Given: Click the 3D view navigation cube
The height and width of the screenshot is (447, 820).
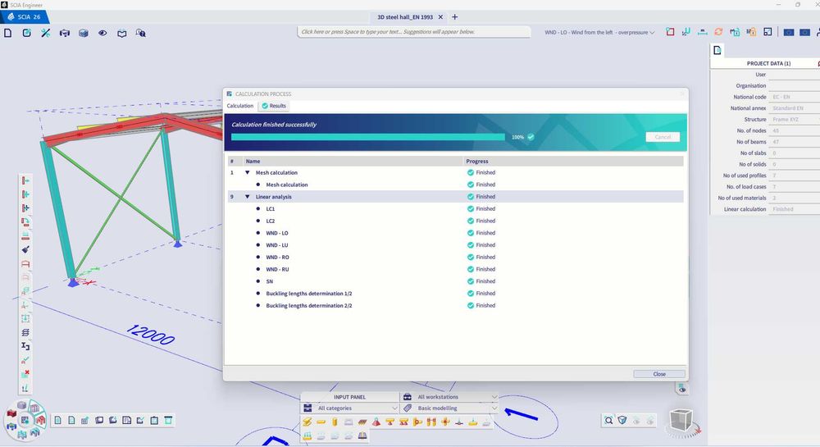Looking at the screenshot, I should (681, 420).
